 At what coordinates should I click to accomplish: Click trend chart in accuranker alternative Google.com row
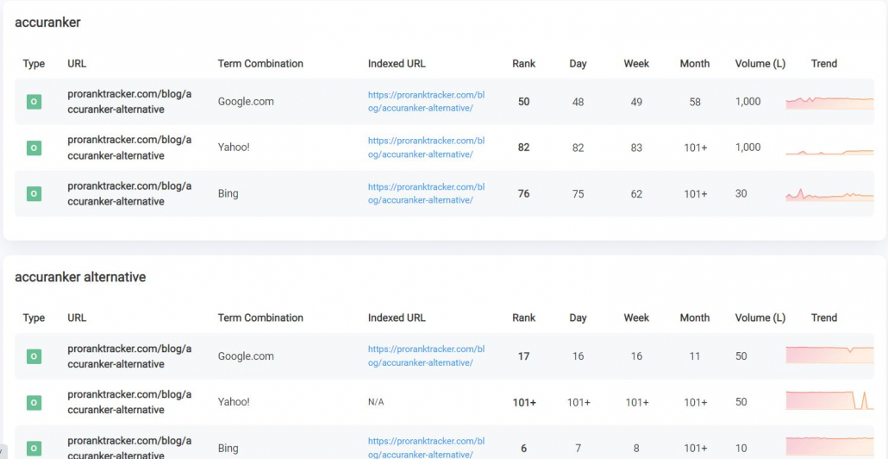(829, 355)
